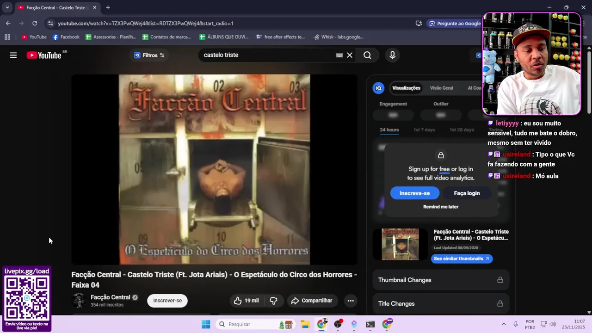
Task: Open the Windows Start menu
Action: click(206, 324)
